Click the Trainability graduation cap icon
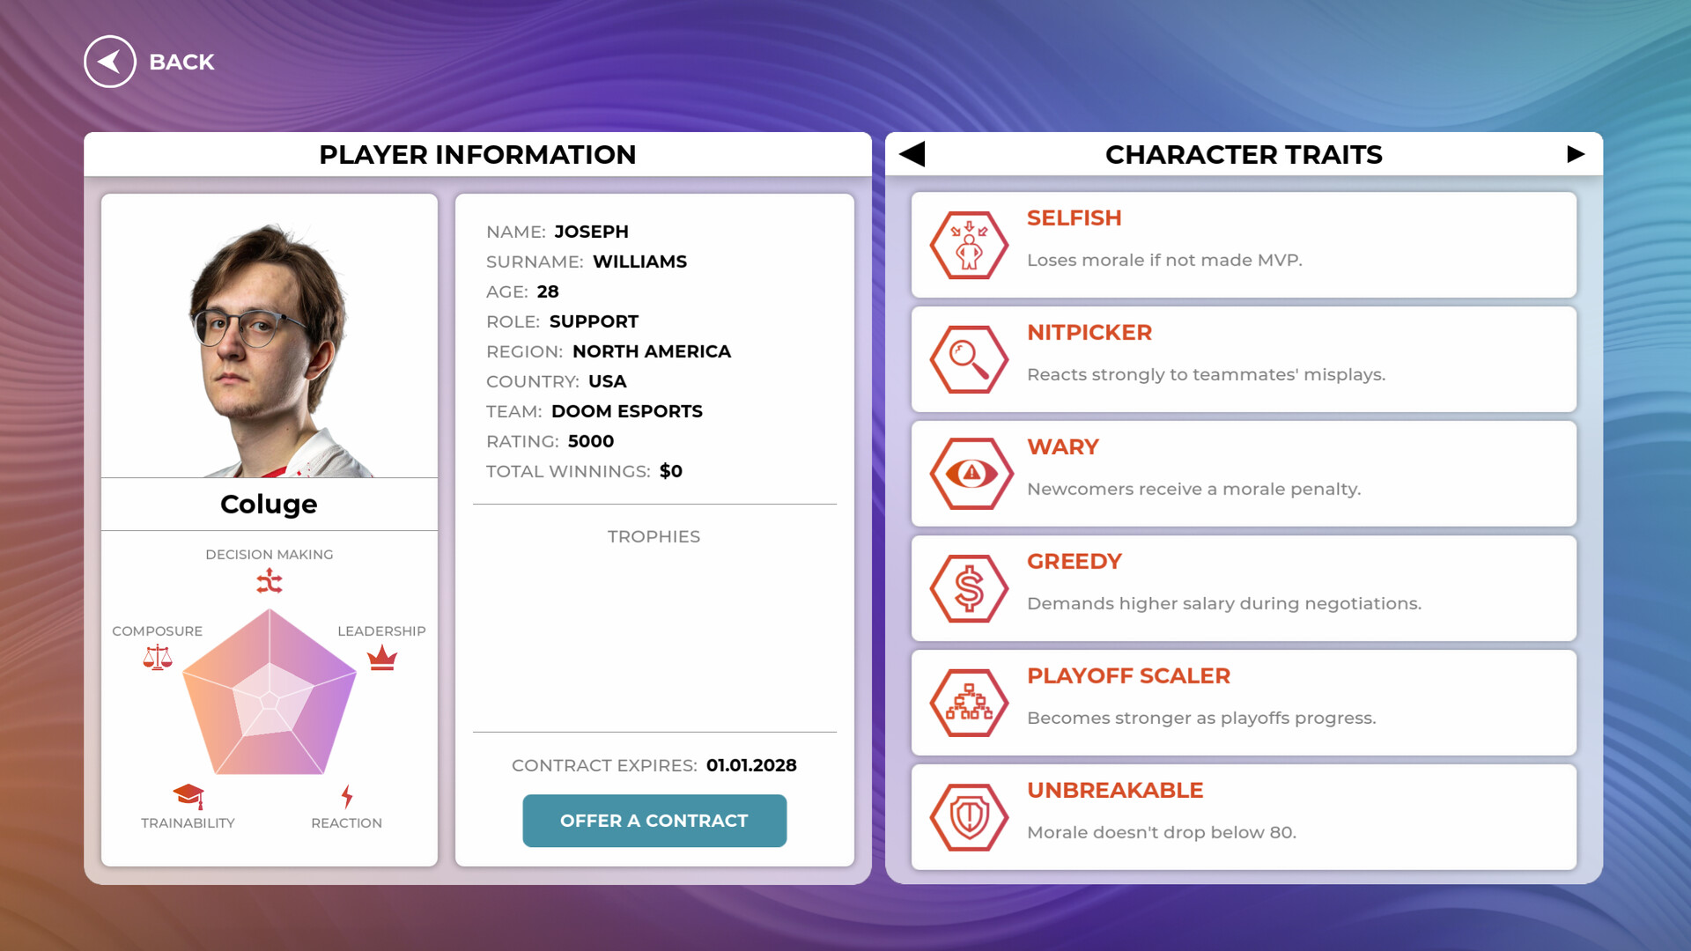Viewport: 1691px width, 951px height. click(190, 795)
